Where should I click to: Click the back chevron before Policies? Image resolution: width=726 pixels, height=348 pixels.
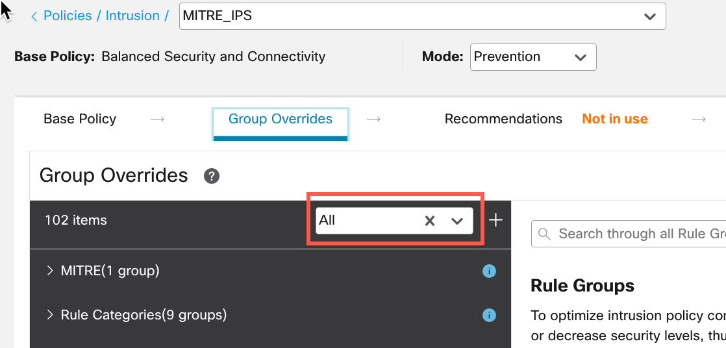point(34,16)
